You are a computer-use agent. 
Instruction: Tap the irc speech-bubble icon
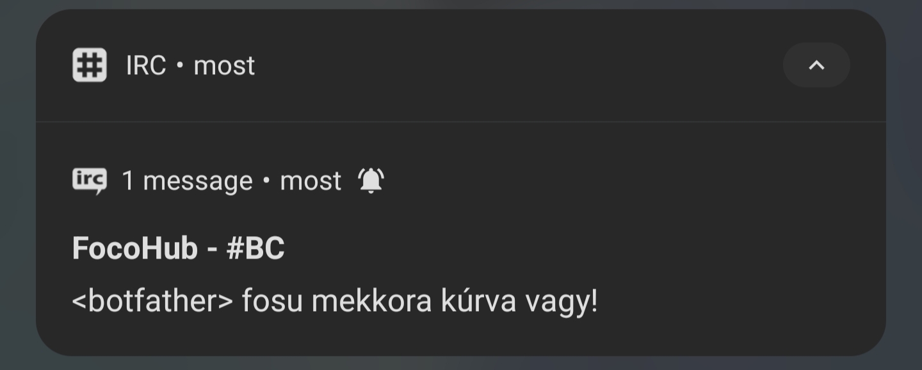pos(90,181)
